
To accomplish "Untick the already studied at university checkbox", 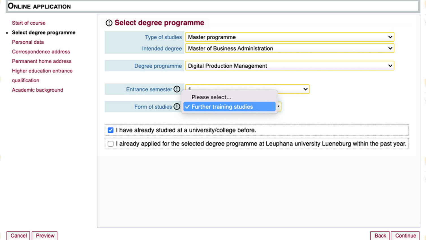I will 111,130.
